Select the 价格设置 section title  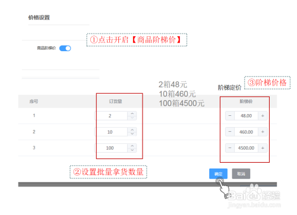point(39,17)
